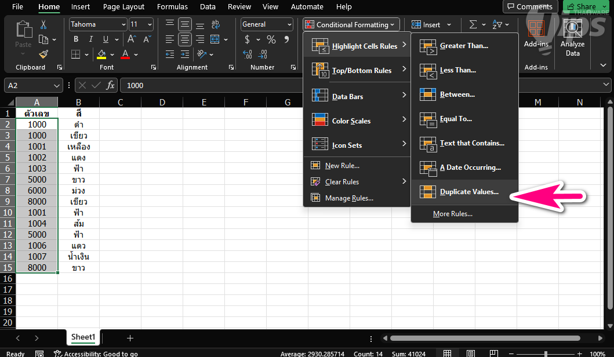Apply the yellow fill color swatch

pyautogui.click(x=102, y=54)
